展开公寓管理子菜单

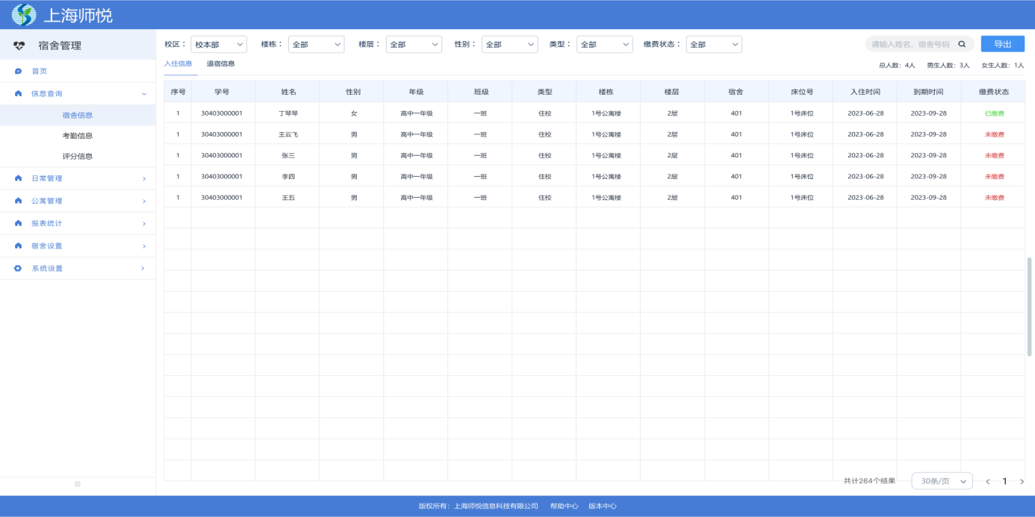tap(78, 201)
